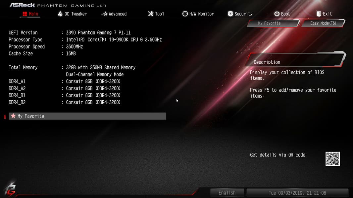The image size is (353, 198).
Task: Open the Tool tab label
Action: pos(159,14)
